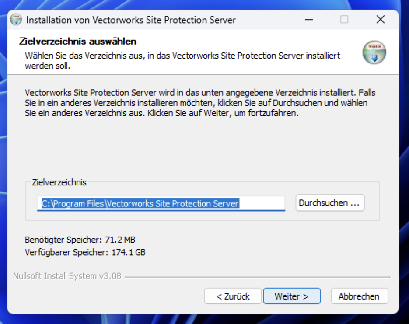Click the 'Benötigter Speicher: 71.2 MB' label

(x=80, y=240)
